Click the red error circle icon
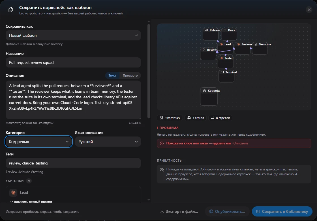The height and width of the screenshot is (221, 317). point(162,143)
